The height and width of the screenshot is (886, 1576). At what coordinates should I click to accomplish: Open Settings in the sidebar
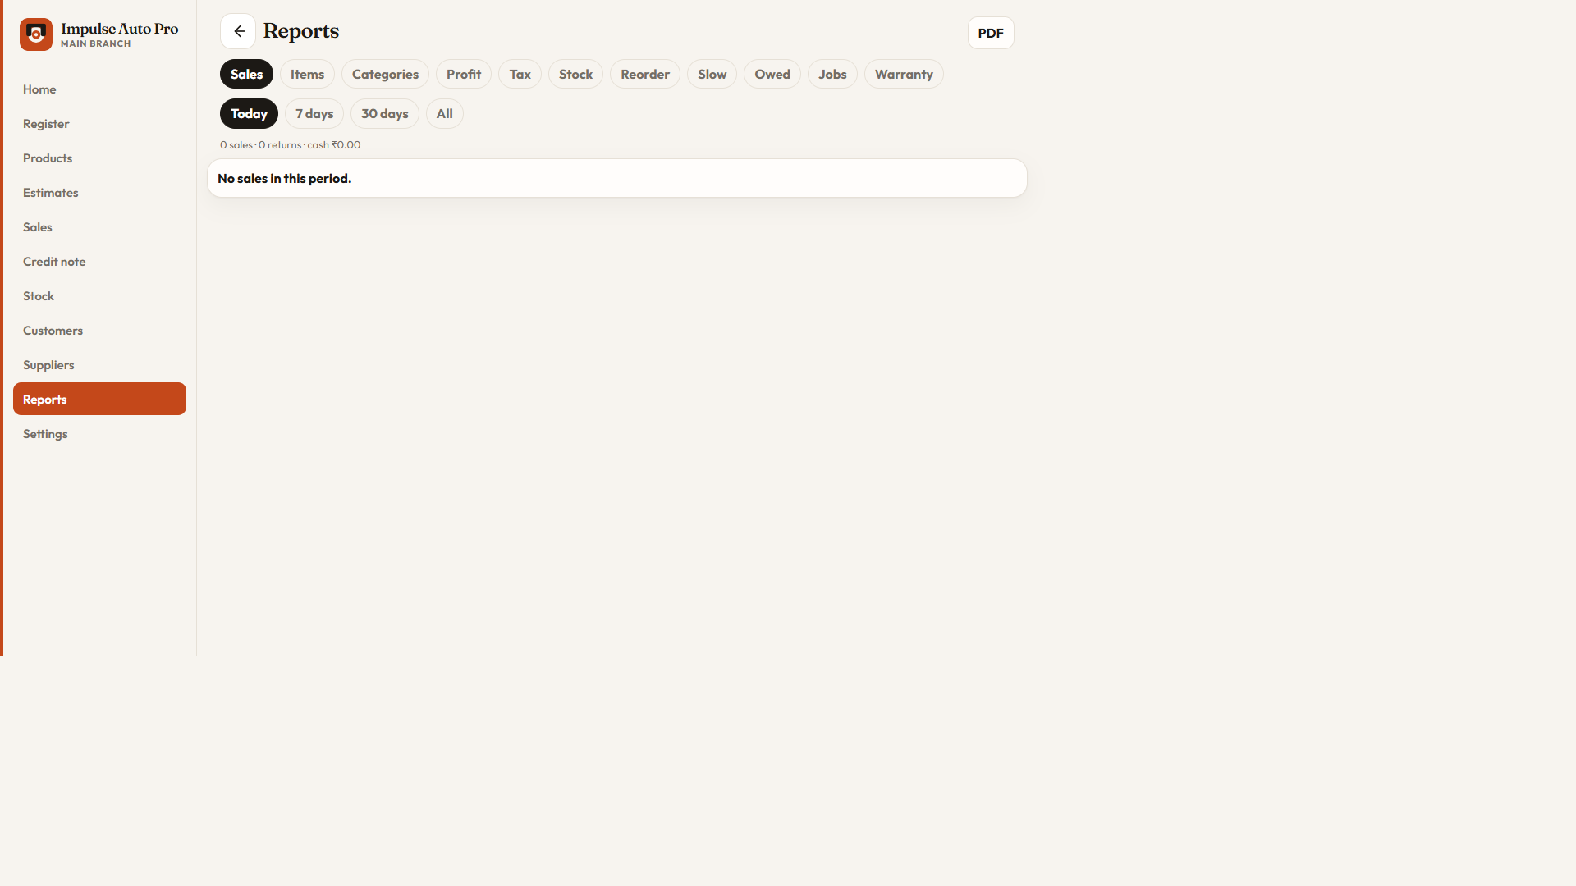click(x=99, y=433)
